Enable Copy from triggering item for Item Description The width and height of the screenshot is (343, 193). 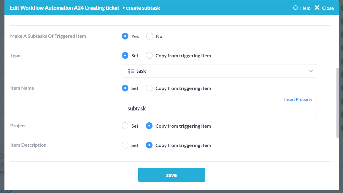coord(149,145)
